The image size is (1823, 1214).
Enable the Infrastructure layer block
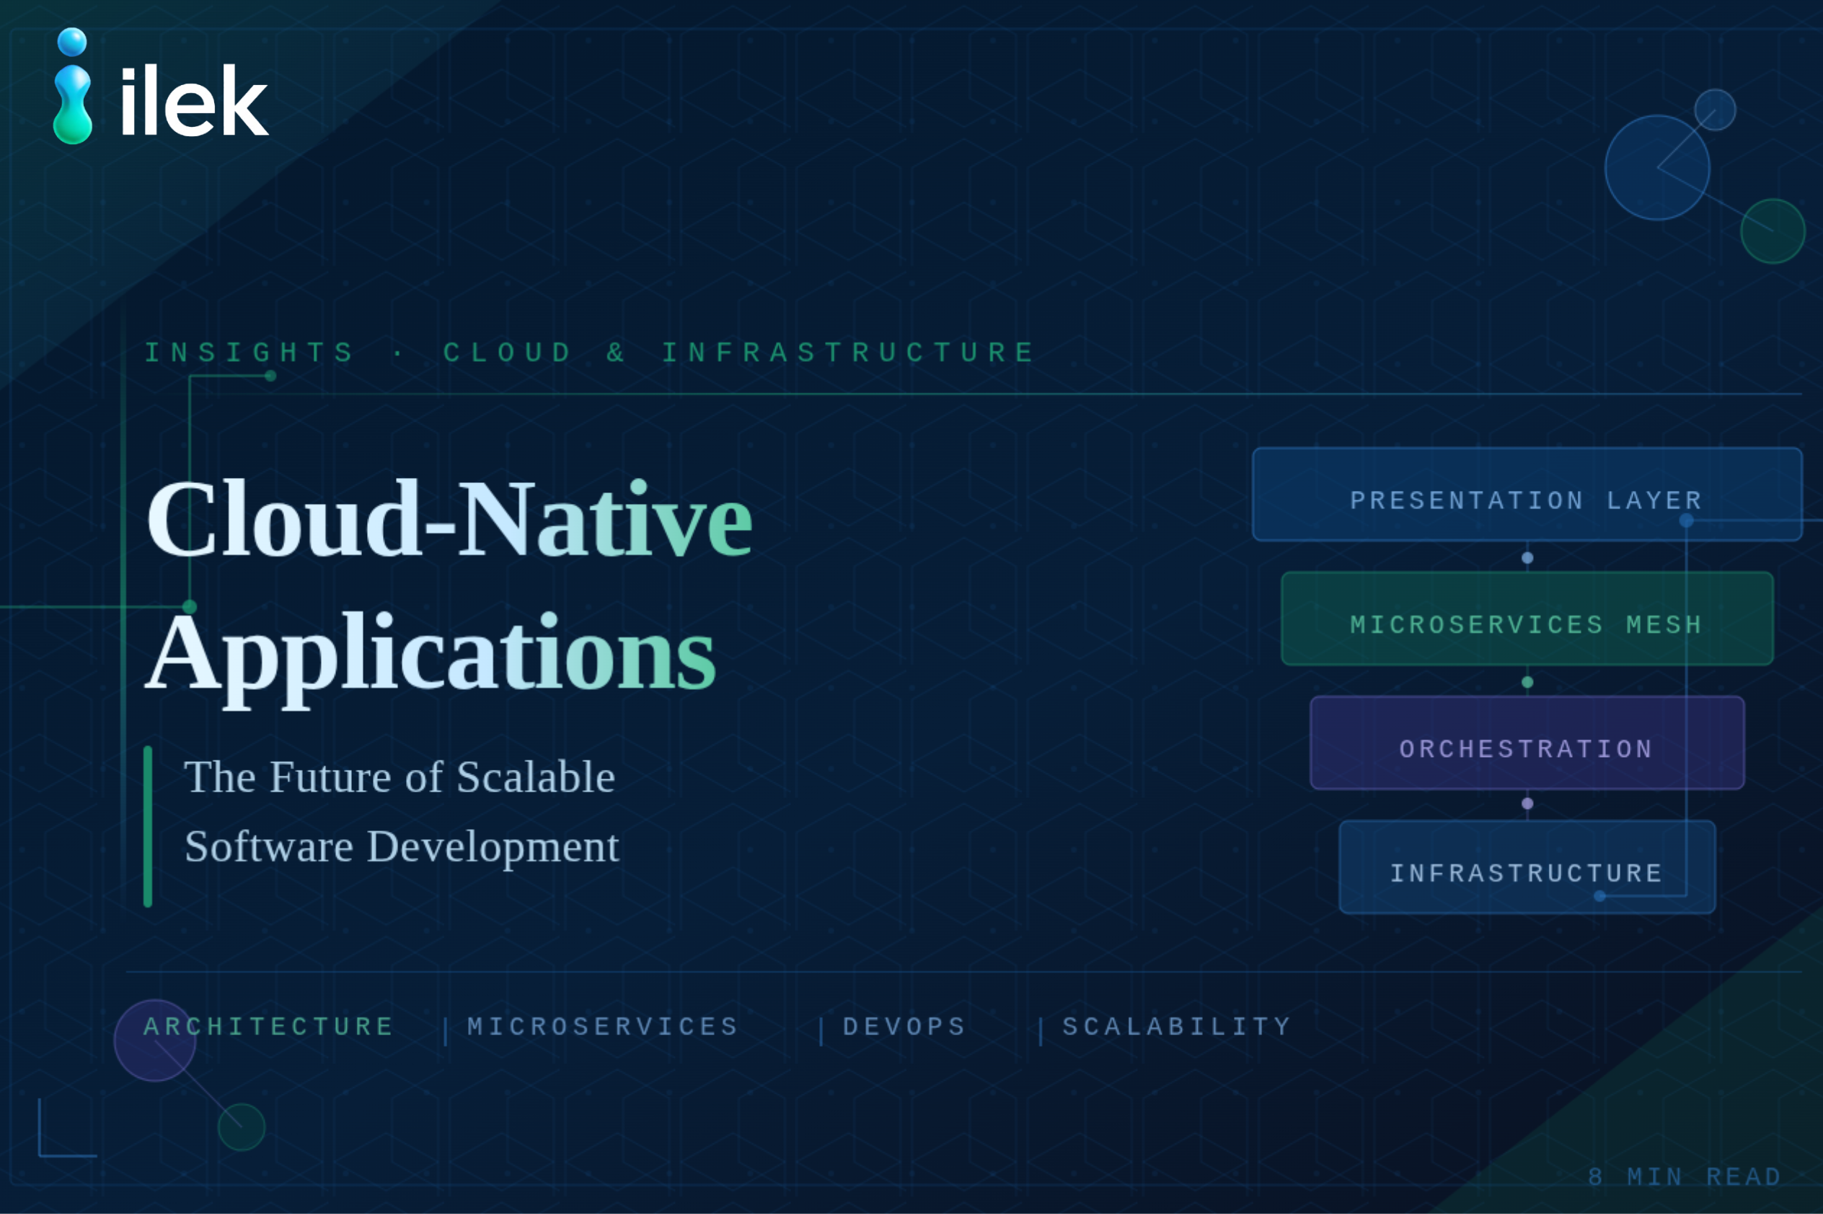pyautogui.click(x=1526, y=872)
